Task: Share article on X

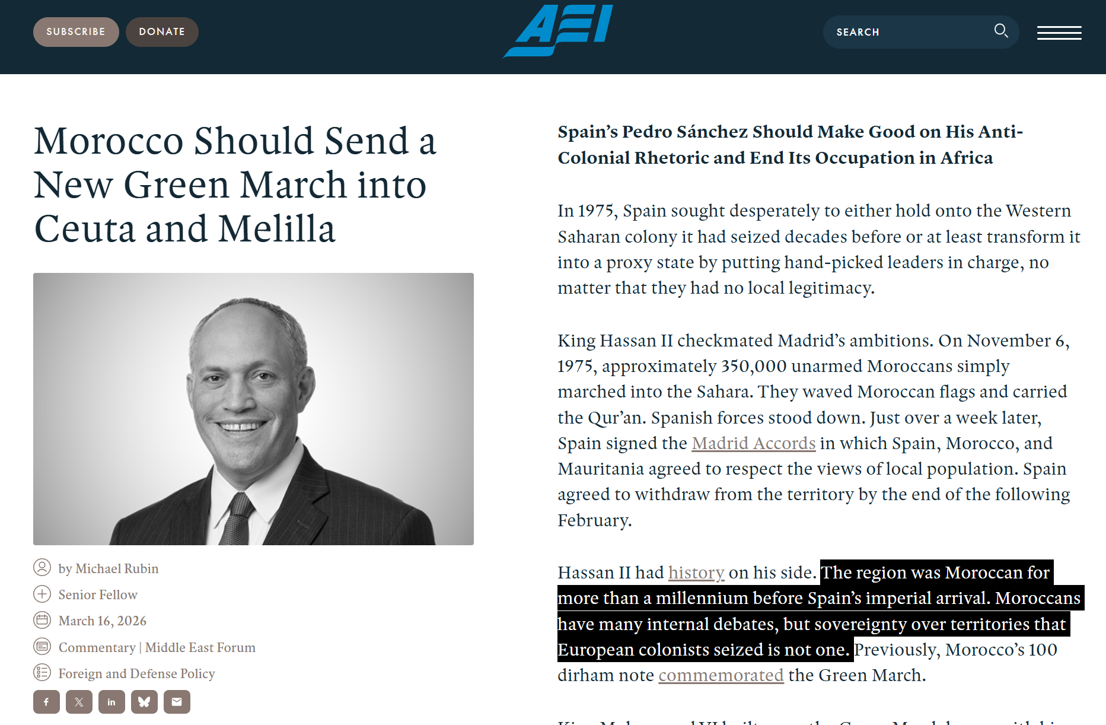Action: tap(79, 702)
